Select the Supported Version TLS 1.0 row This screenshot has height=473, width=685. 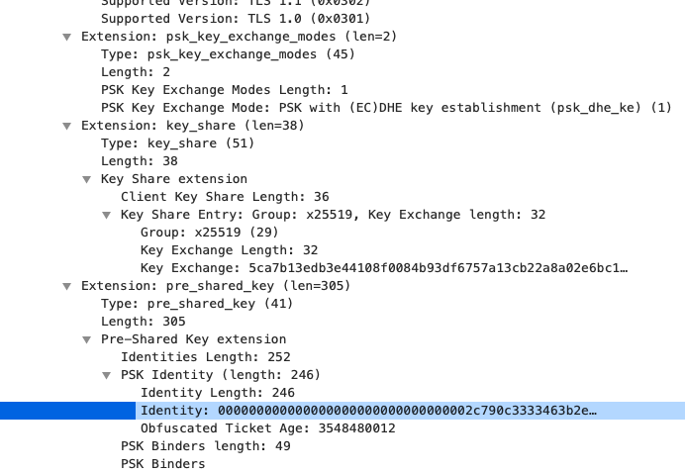click(236, 19)
